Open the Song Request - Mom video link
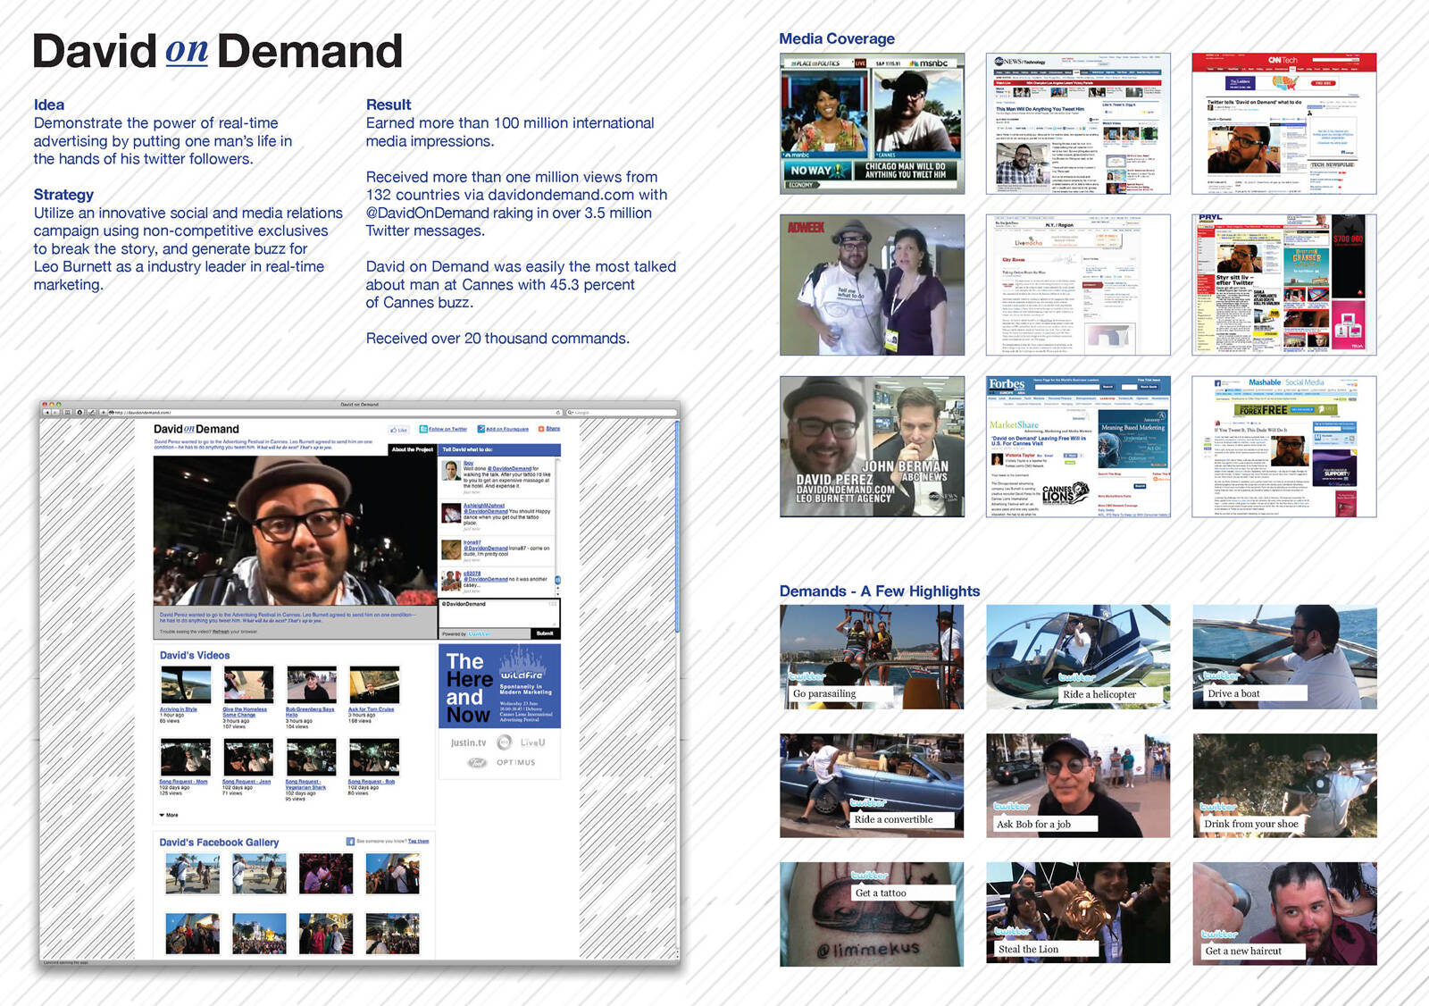The image size is (1429, 1006). [x=183, y=782]
